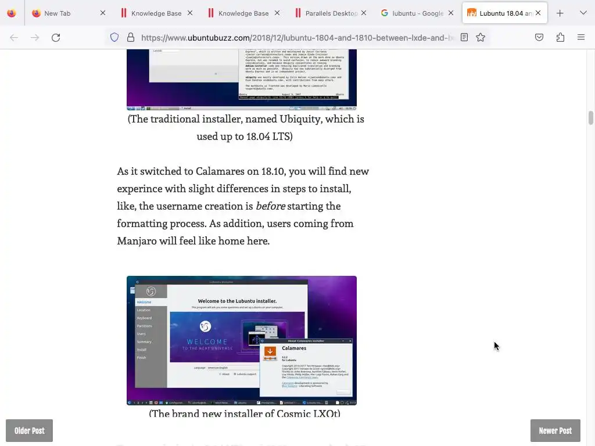Image resolution: width=595 pixels, height=446 pixels.
Task: Go back one page
Action: (14, 38)
